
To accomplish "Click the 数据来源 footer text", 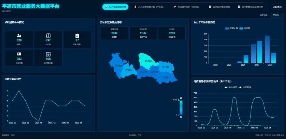I will 270,135.
